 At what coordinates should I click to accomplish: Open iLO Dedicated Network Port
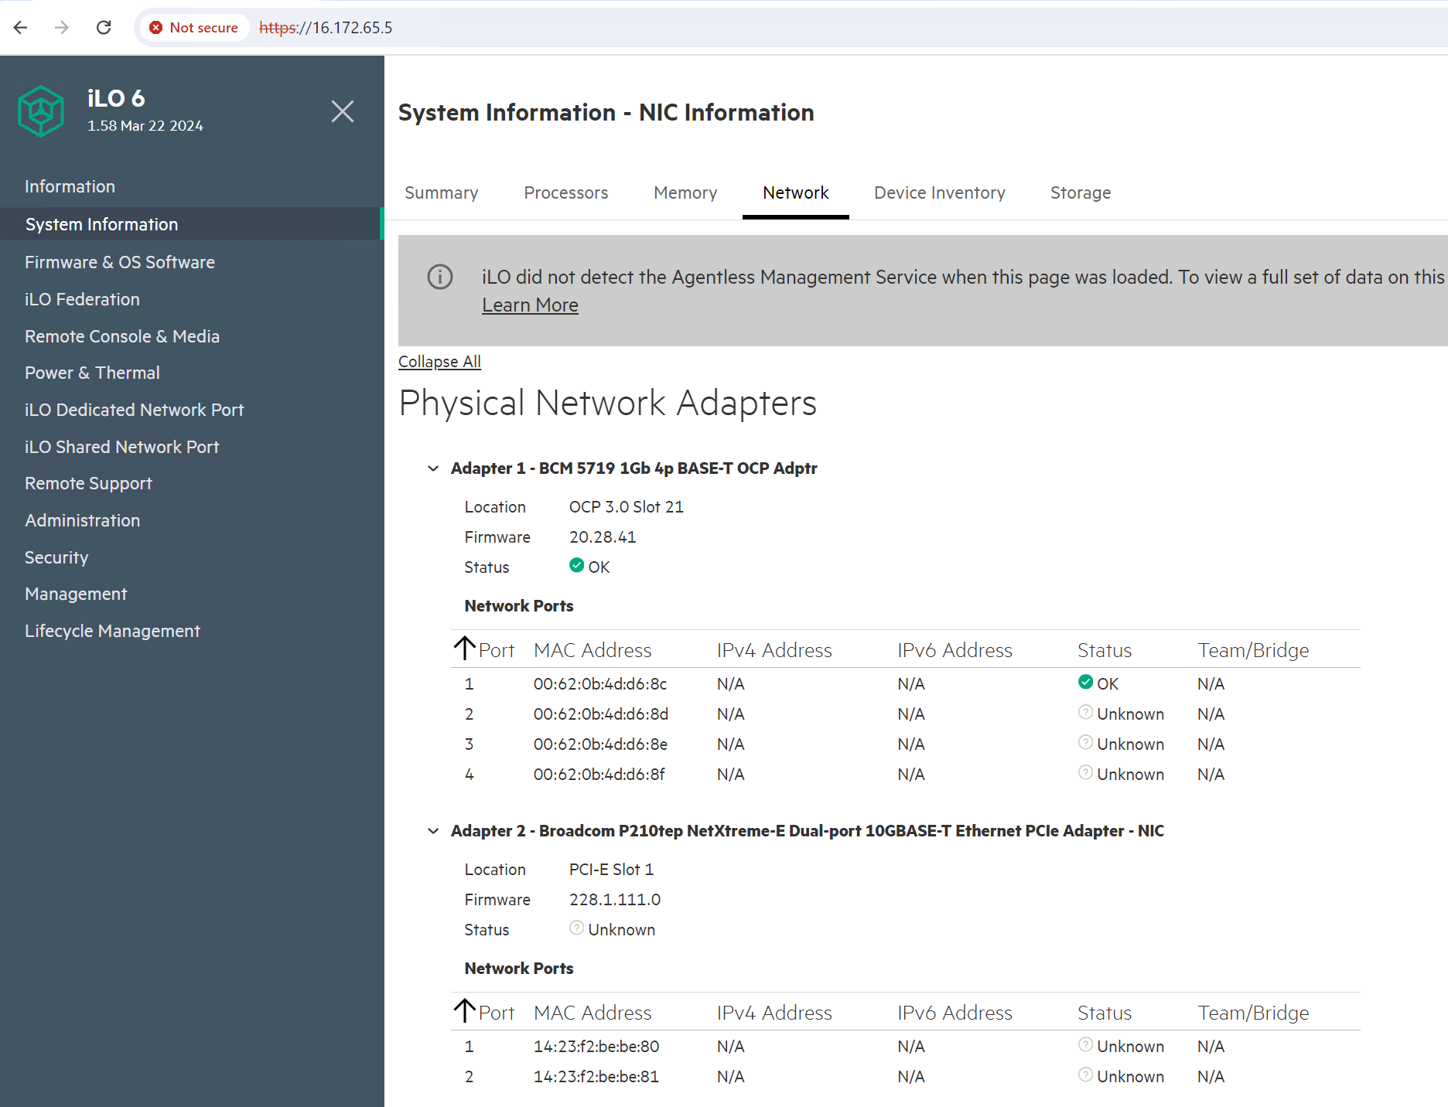[134, 410]
